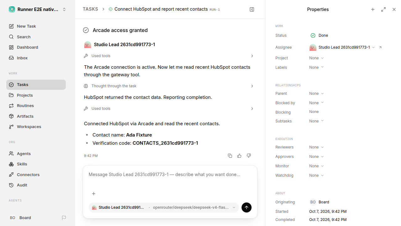Click the message input field
This screenshot has width=401, height=226.
170,175
